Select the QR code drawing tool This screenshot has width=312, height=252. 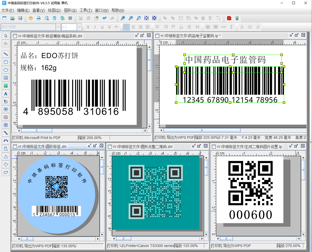point(6,125)
